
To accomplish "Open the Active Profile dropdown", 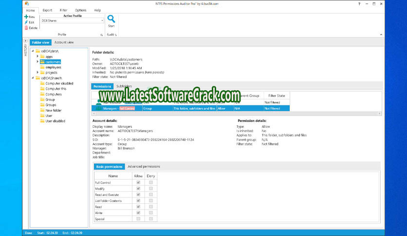I will coord(102,20).
